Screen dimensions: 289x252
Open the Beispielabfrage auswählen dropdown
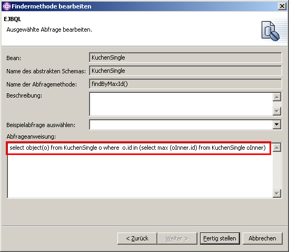coord(277,124)
